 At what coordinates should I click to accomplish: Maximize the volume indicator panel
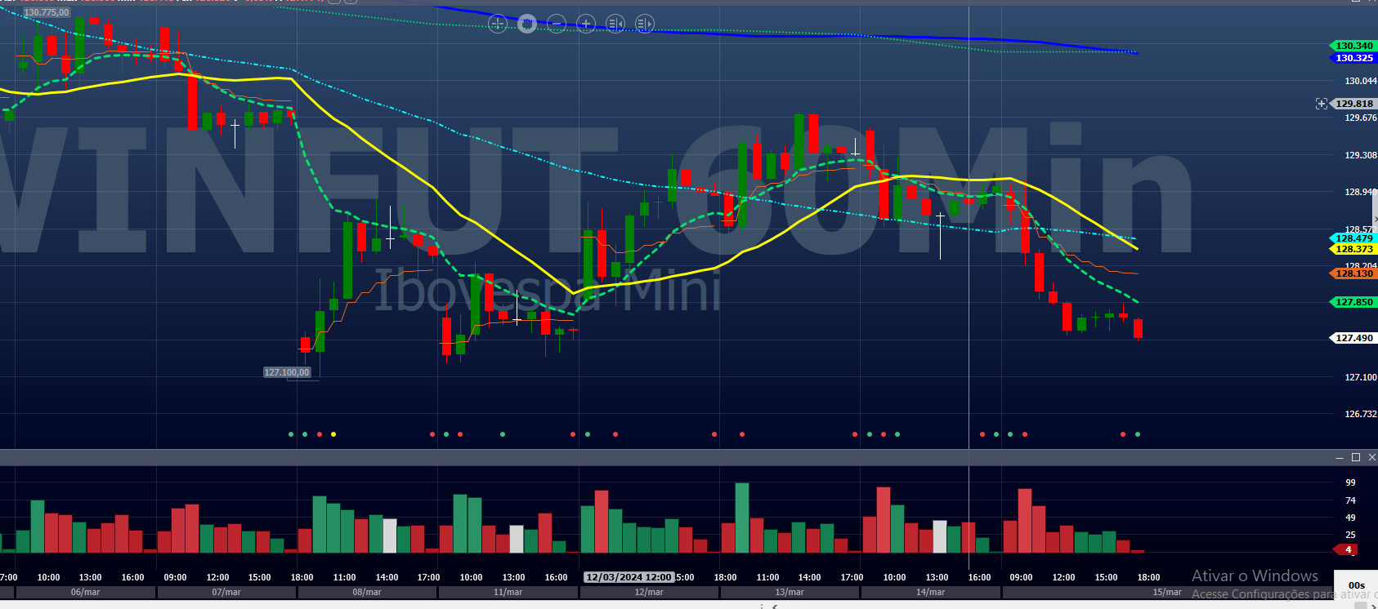pos(1356,457)
